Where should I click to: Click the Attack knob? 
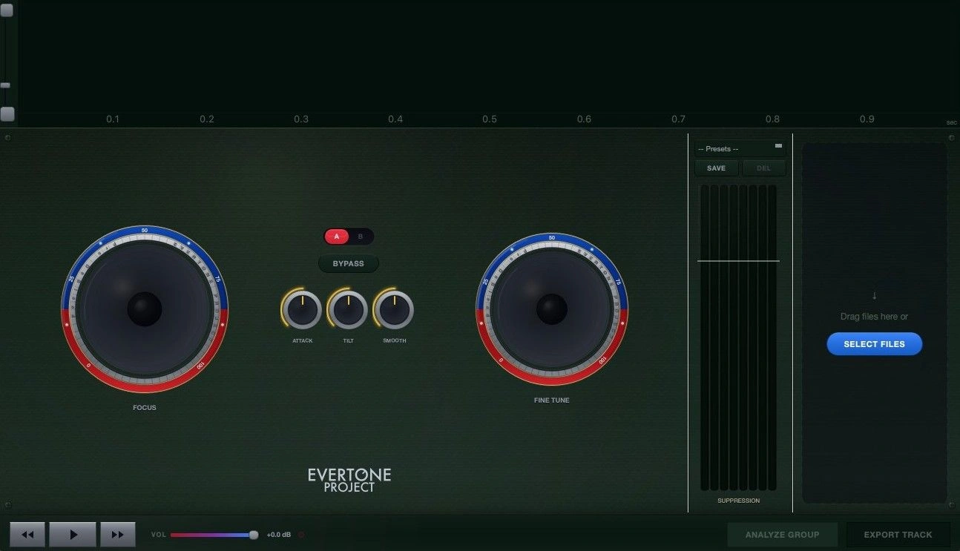click(302, 309)
